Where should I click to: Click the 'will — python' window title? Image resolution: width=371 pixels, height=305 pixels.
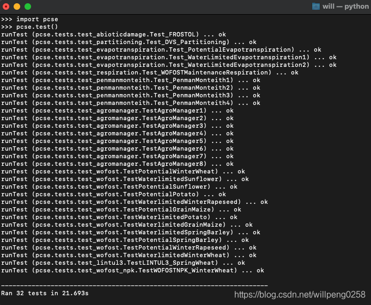point(345,7)
